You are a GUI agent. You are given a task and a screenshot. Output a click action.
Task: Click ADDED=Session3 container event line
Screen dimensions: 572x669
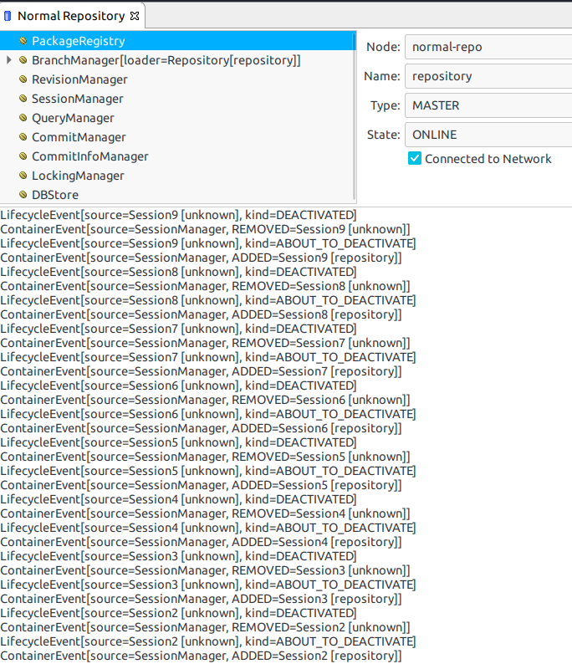[201, 599]
